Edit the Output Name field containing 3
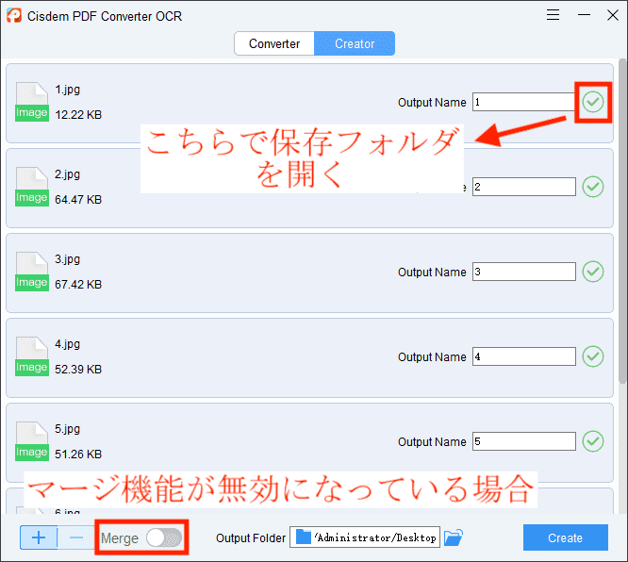 (524, 272)
